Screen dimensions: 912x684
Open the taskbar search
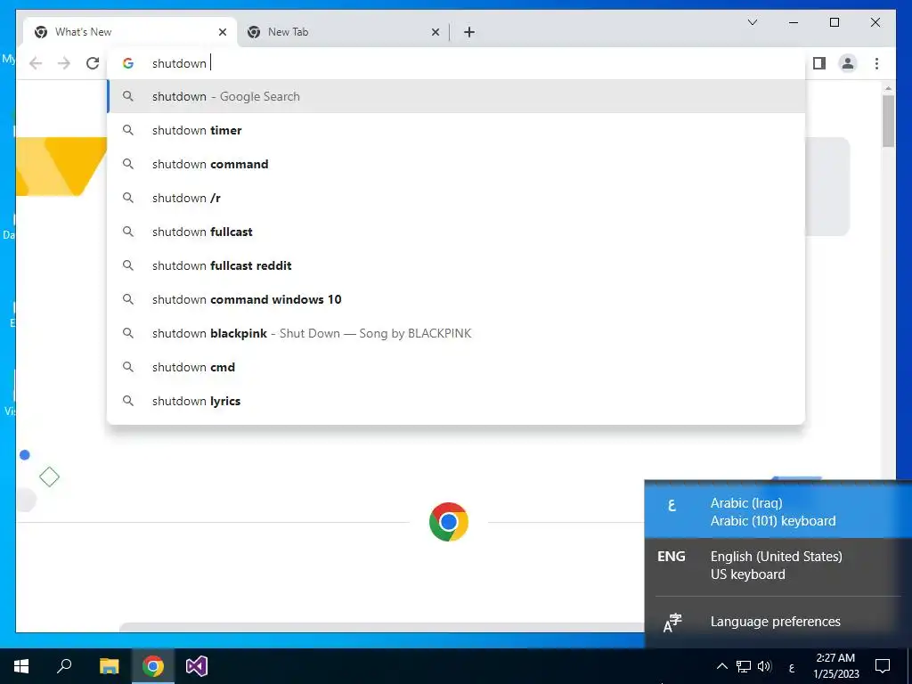(x=64, y=666)
